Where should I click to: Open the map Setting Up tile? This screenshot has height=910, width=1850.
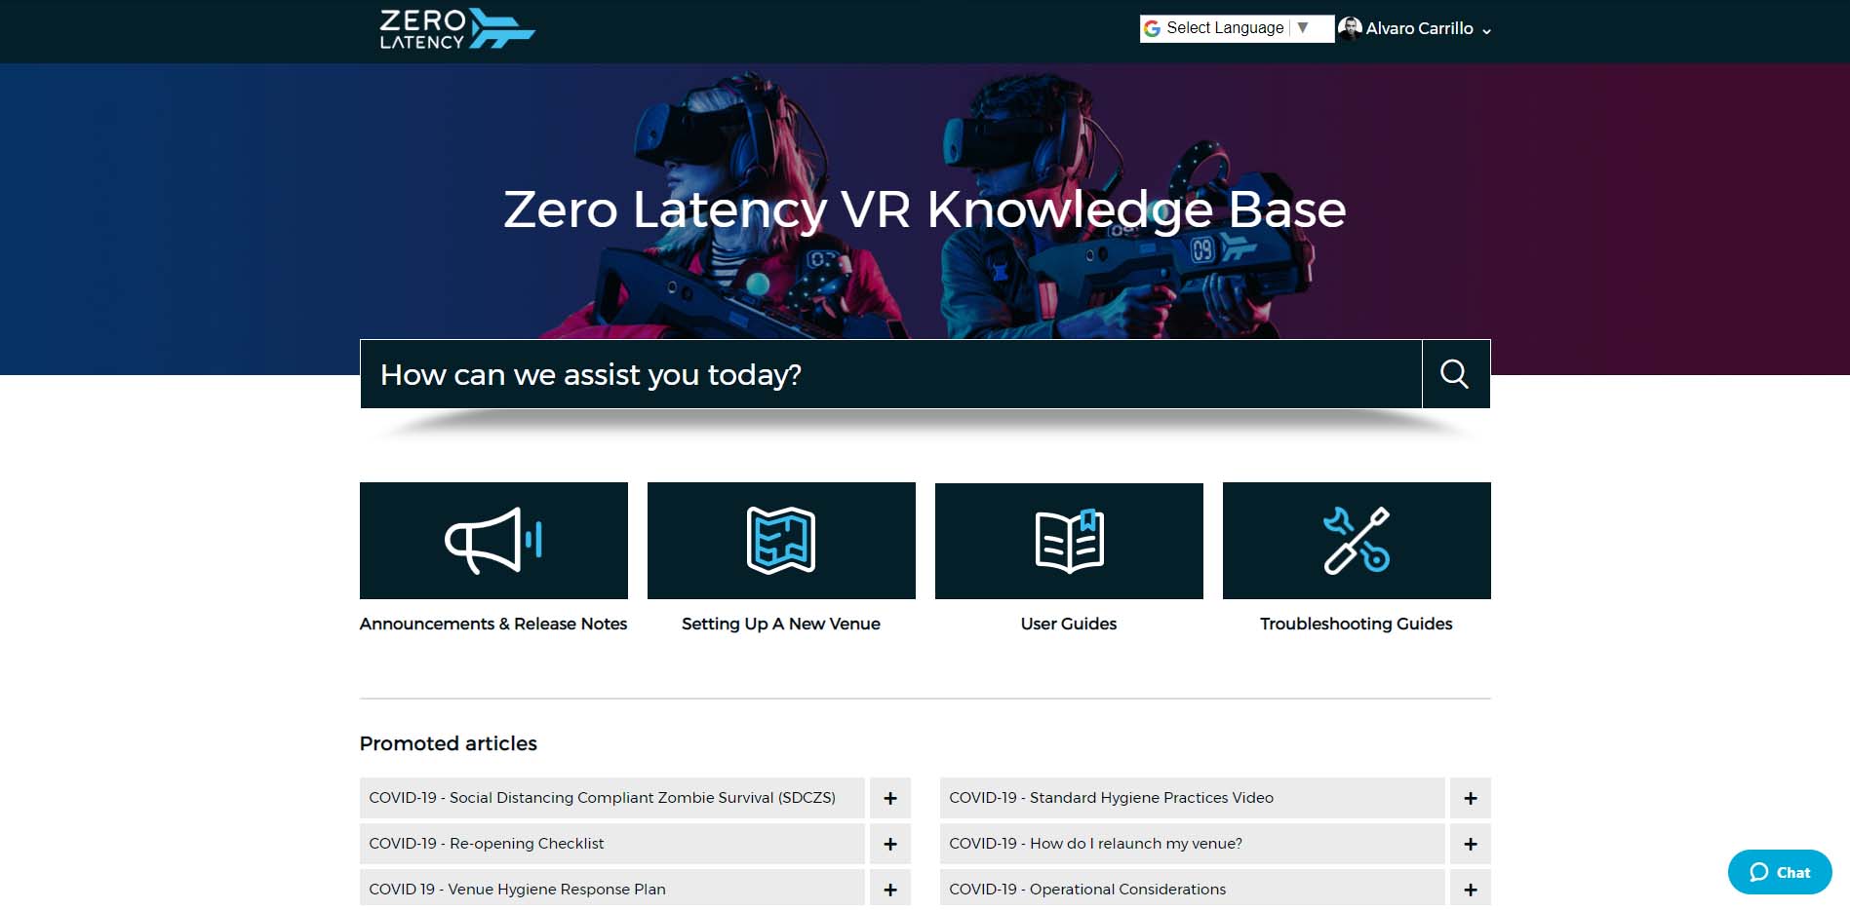781,541
